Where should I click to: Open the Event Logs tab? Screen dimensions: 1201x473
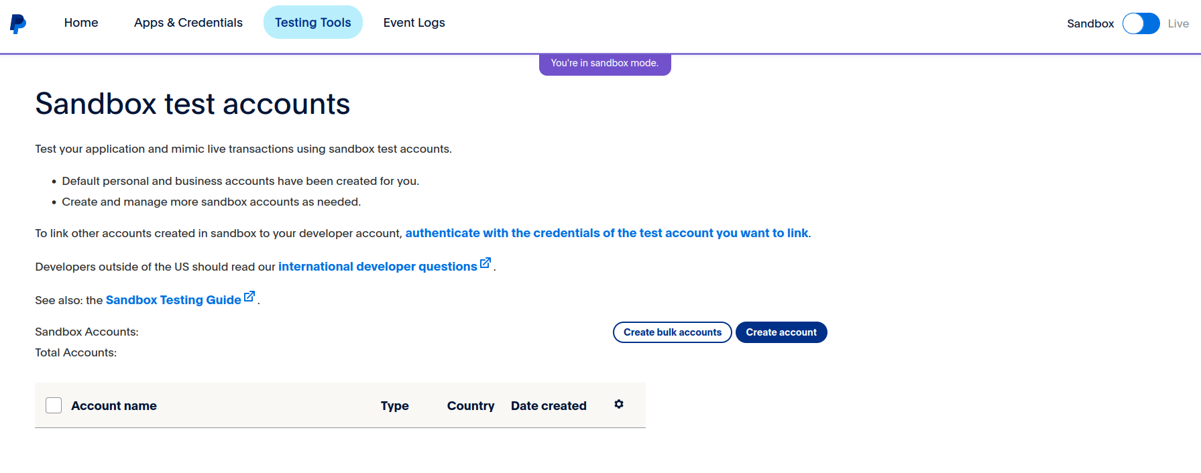(414, 23)
